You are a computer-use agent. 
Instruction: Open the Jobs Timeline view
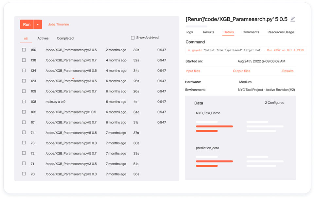pos(58,24)
